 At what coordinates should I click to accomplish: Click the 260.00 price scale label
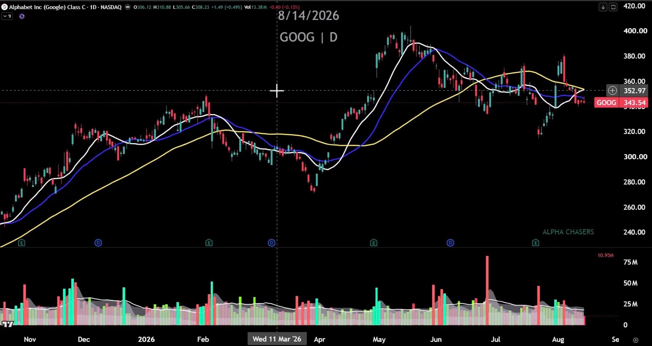coord(634,207)
